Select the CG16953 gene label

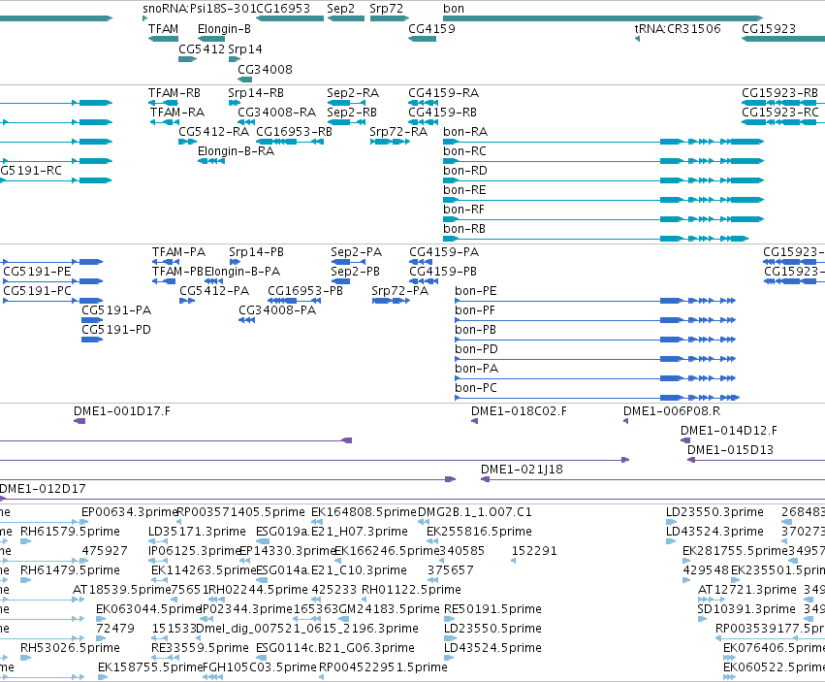[283, 9]
